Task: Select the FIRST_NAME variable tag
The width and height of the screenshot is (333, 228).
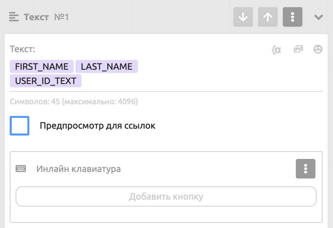Action: coord(41,67)
